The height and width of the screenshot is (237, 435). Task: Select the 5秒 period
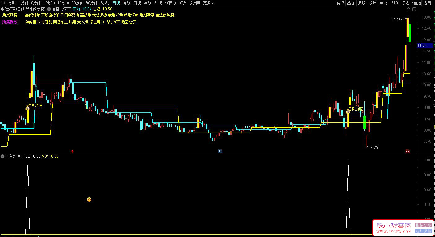pos(183,3)
